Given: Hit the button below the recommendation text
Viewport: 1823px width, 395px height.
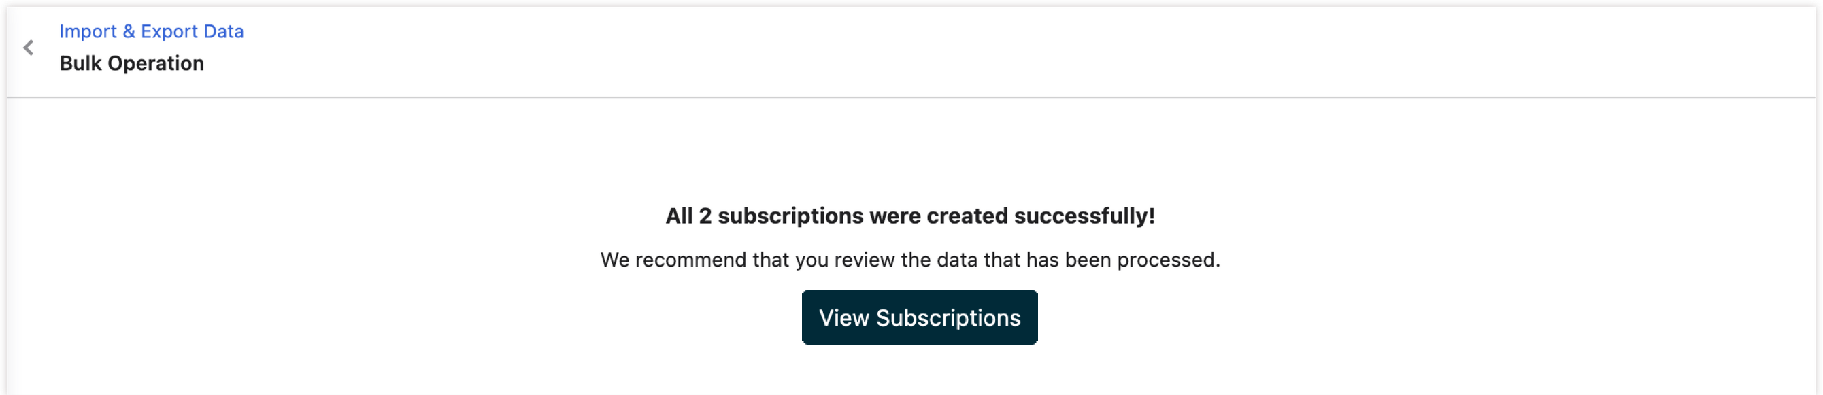Looking at the screenshot, I should coord(919,317).
